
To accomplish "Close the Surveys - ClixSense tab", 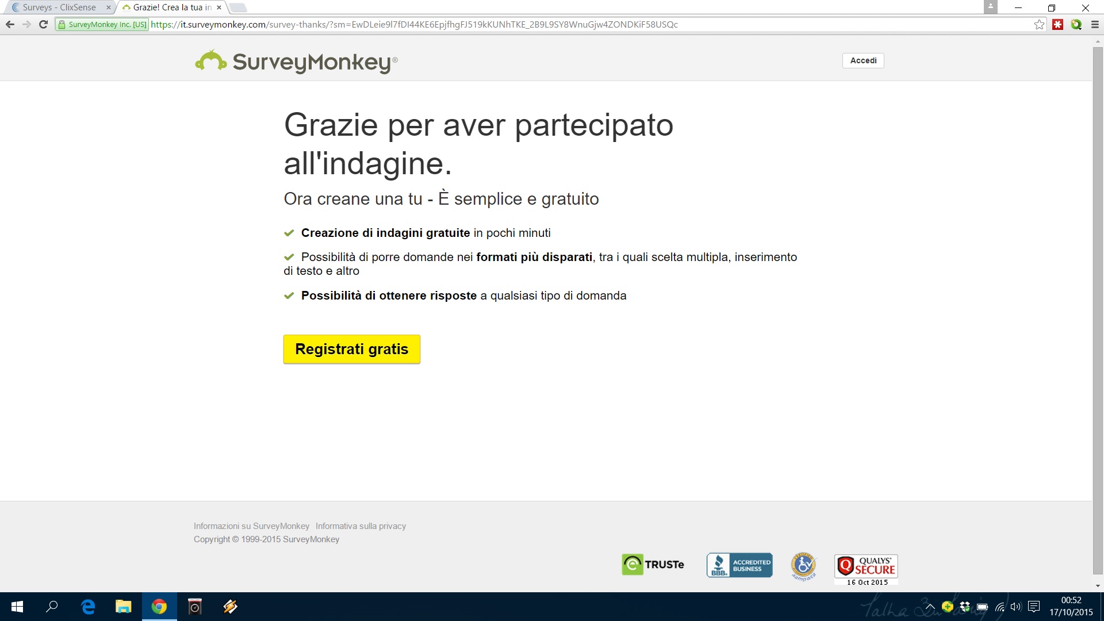I will [x=108, y=7].
